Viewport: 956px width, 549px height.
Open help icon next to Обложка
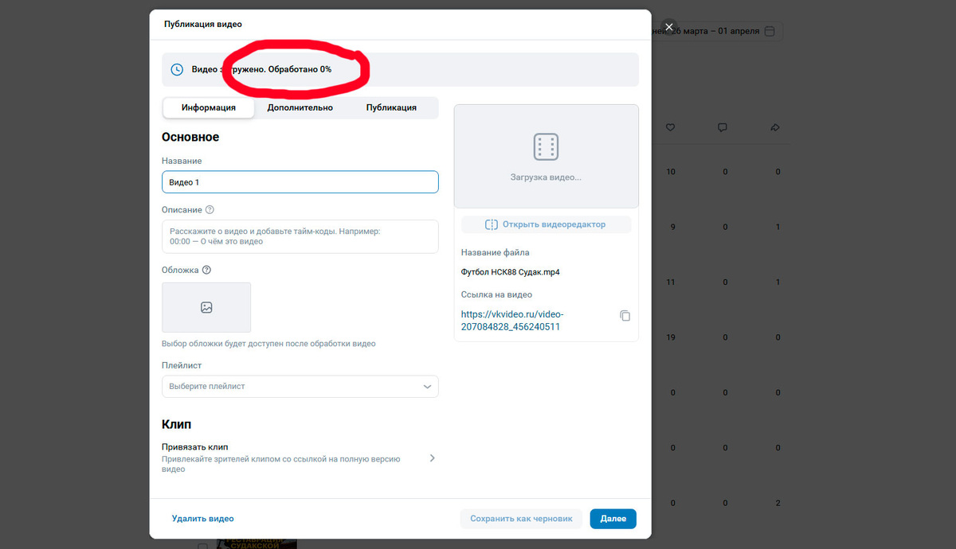point(206,270)
